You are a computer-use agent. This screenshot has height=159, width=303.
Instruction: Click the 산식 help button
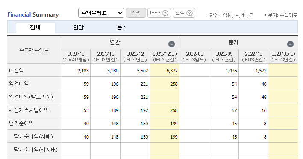click(184, 13)
